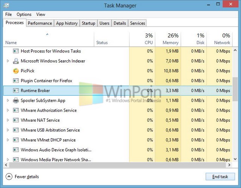Click the 0,9 MB memory value
Image resolution: width=241 pixels, height=188 pixels.
click(x=172, y=110)
